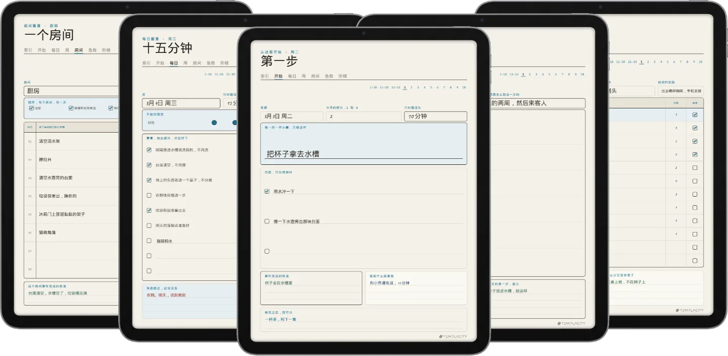Edit the date field 3月3日 周二
The image size is (728, 356).
pos(292,116)
